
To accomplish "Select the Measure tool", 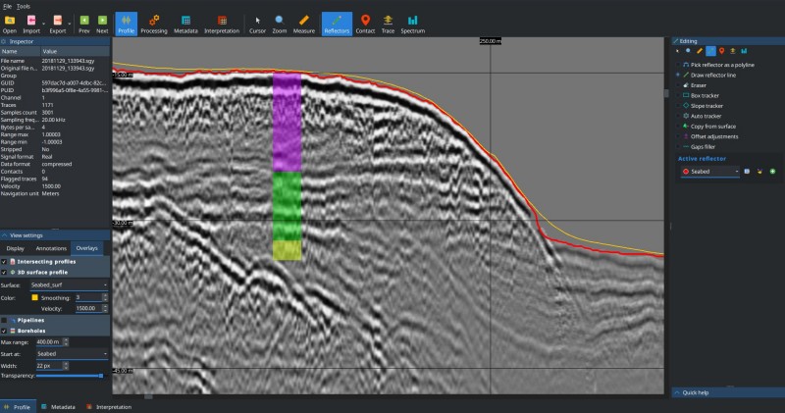I will coord(304,24).
